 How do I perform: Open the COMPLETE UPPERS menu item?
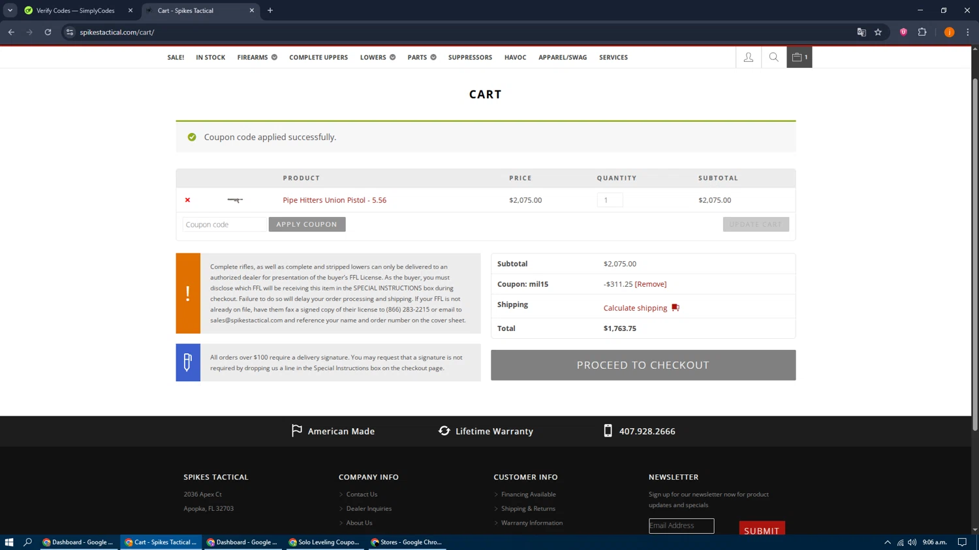[x=319, y=57]
